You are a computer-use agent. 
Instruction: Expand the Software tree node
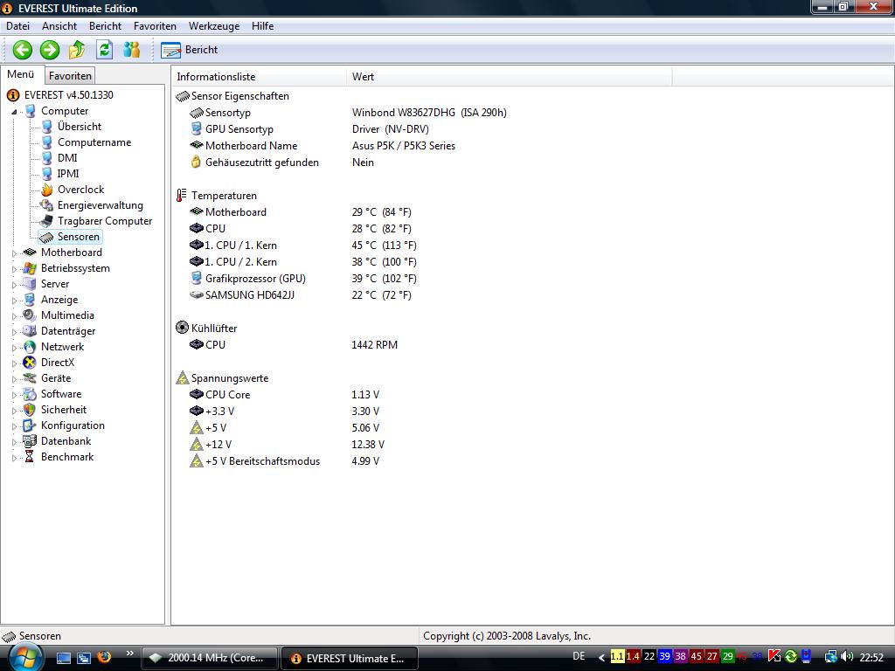pos(14,394)
